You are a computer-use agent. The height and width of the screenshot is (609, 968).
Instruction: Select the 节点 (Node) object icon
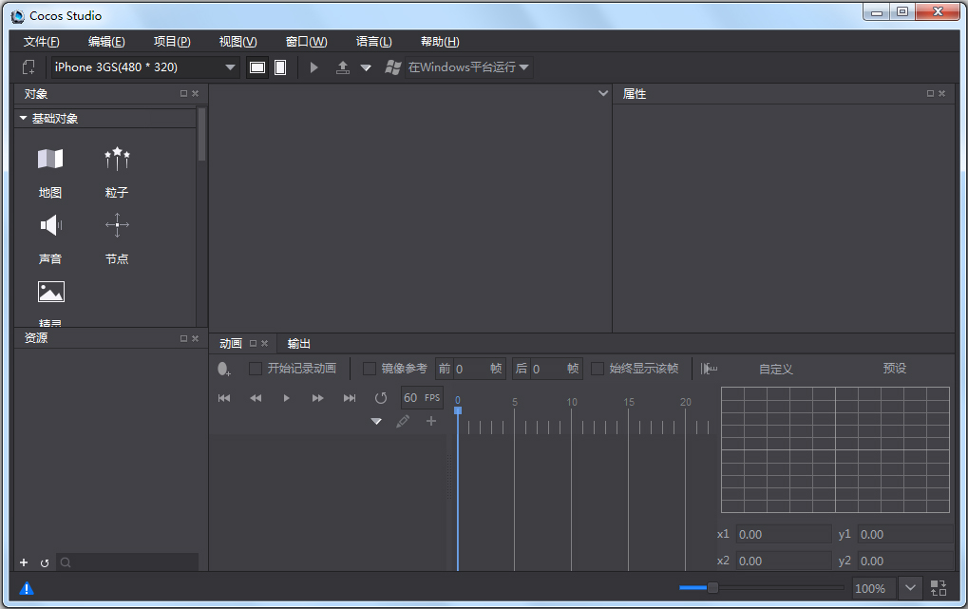pos(117,226)
